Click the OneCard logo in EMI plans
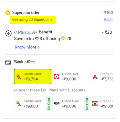 tap(57, 103)
